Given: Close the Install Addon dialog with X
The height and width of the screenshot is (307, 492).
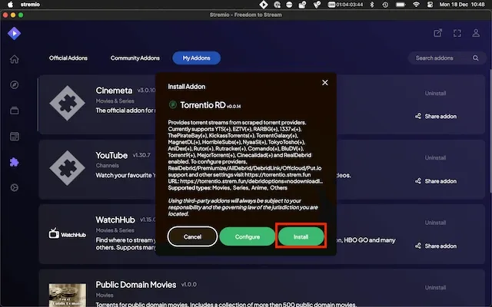Looking at the screenshot, I should pyautogui.click(x=325, y=82).
